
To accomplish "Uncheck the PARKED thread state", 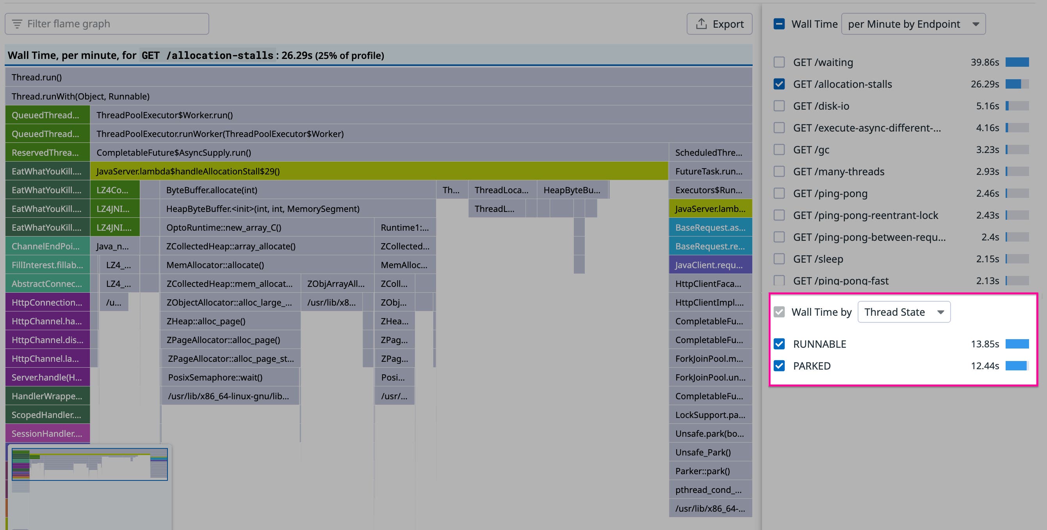I will pos(779,366).
